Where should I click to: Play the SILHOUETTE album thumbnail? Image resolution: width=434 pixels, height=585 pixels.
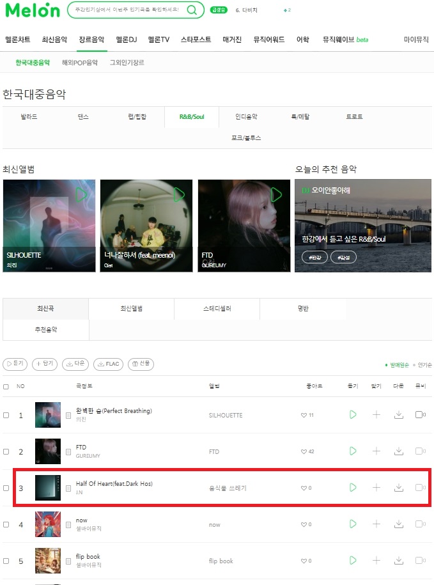[x=81, y=194]
